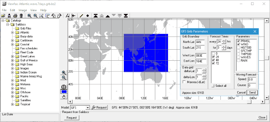Open the Image menu
Image resolution: width=270 pixels, height=122 pixels.
23,10
